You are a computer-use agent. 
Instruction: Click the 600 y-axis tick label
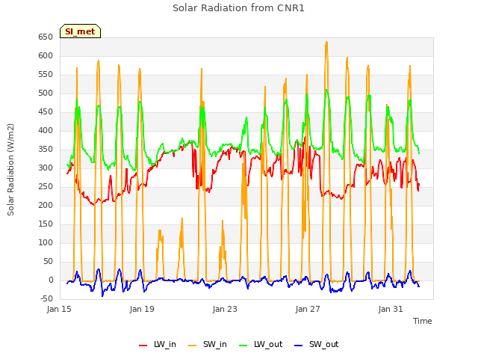[x=46, y=55]
